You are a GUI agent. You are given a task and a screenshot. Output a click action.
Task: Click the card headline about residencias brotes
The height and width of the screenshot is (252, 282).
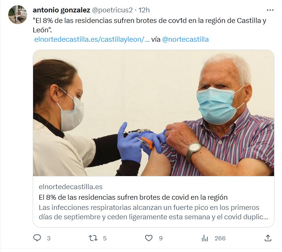(133, 197)
